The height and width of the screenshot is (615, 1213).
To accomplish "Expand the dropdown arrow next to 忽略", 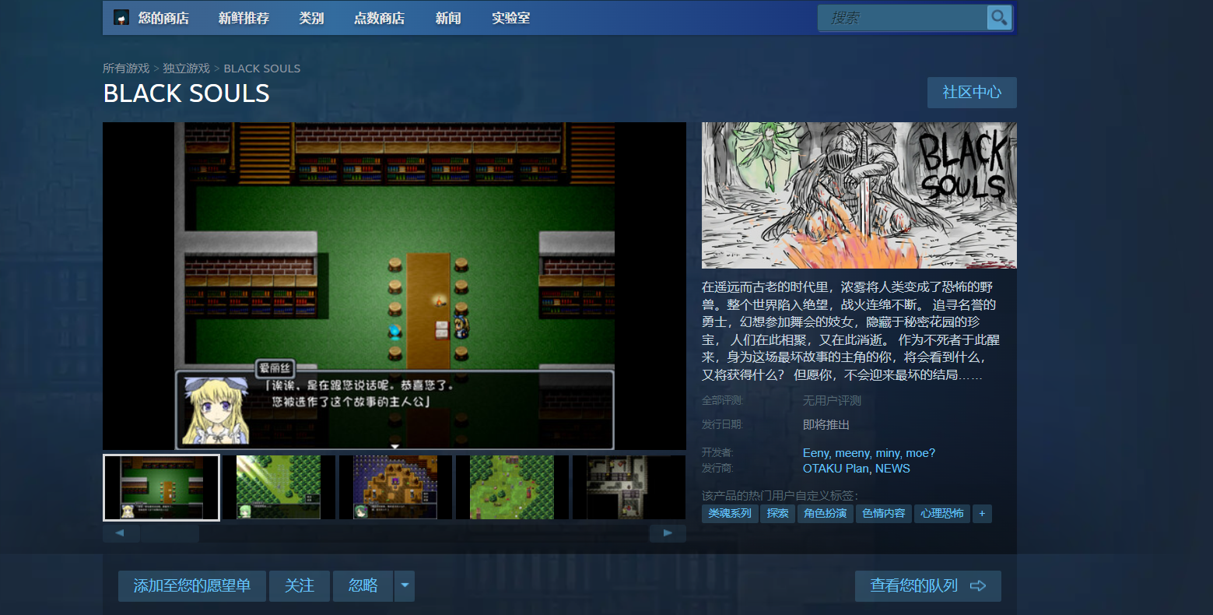I will [x=405, y=586].
